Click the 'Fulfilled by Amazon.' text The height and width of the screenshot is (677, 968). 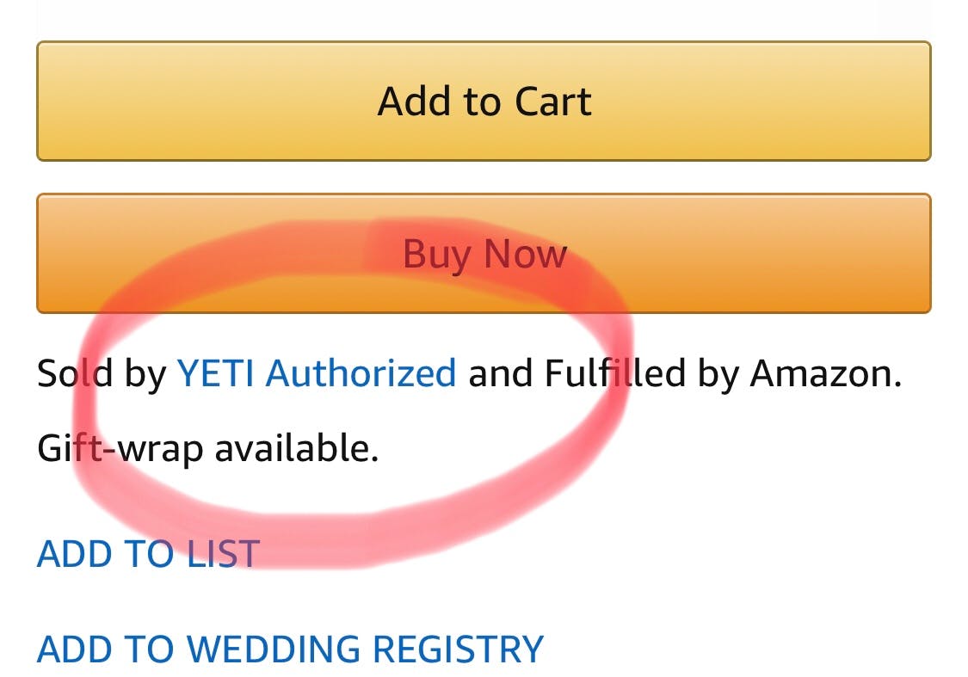[x=723, y=374]
